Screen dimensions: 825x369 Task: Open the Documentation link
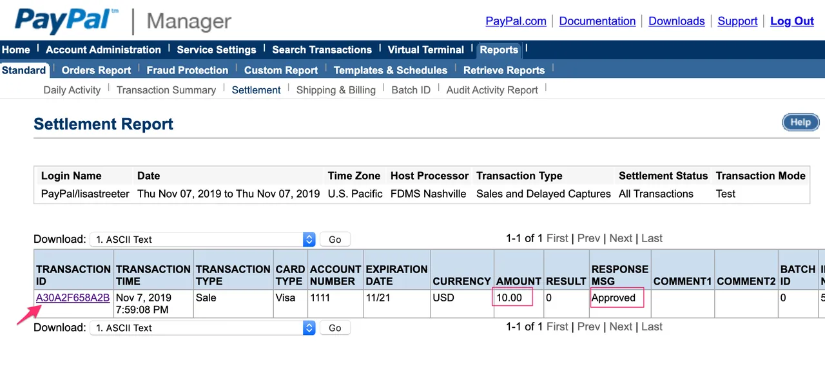click(597, 21)
